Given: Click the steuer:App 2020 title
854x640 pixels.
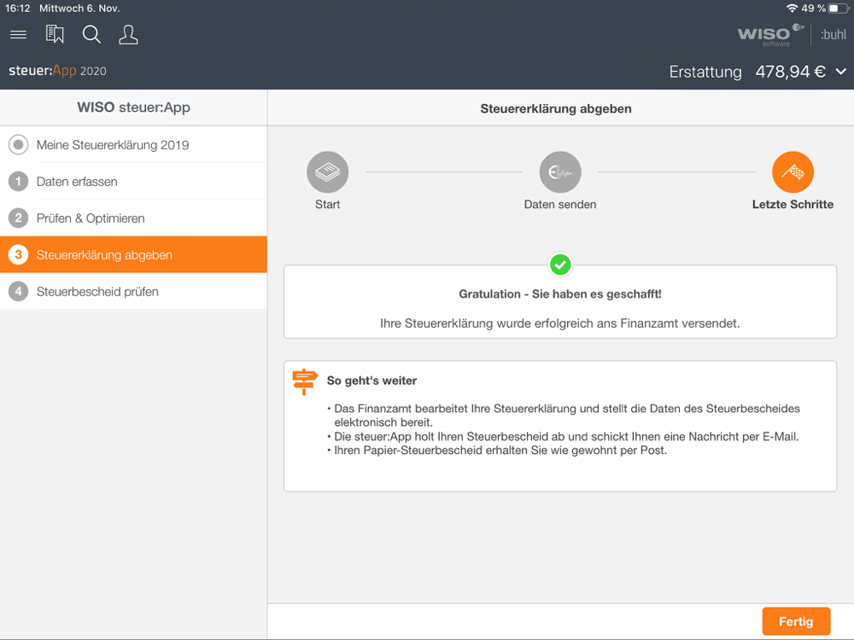Looking at the screenshot, I should coord(58,71).
